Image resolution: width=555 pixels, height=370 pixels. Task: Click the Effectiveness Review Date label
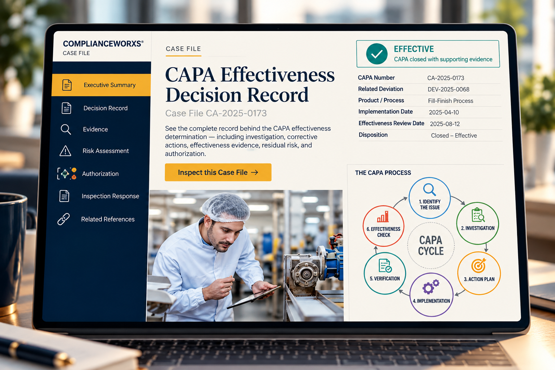(x=391, y=123)
